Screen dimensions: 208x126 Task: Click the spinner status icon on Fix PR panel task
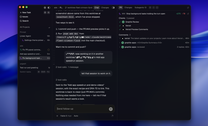(48, 50)
